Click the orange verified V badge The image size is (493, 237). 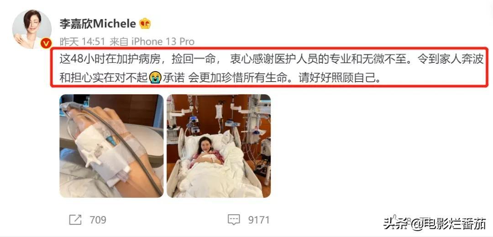[x=46, y=43]
